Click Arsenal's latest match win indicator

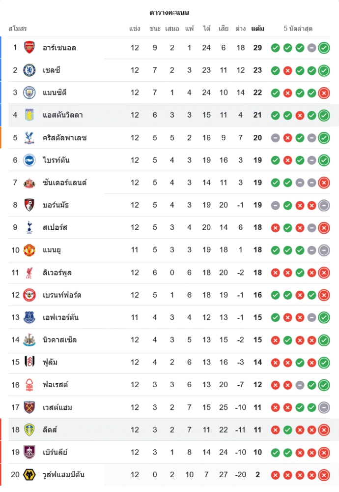[324, 48]
